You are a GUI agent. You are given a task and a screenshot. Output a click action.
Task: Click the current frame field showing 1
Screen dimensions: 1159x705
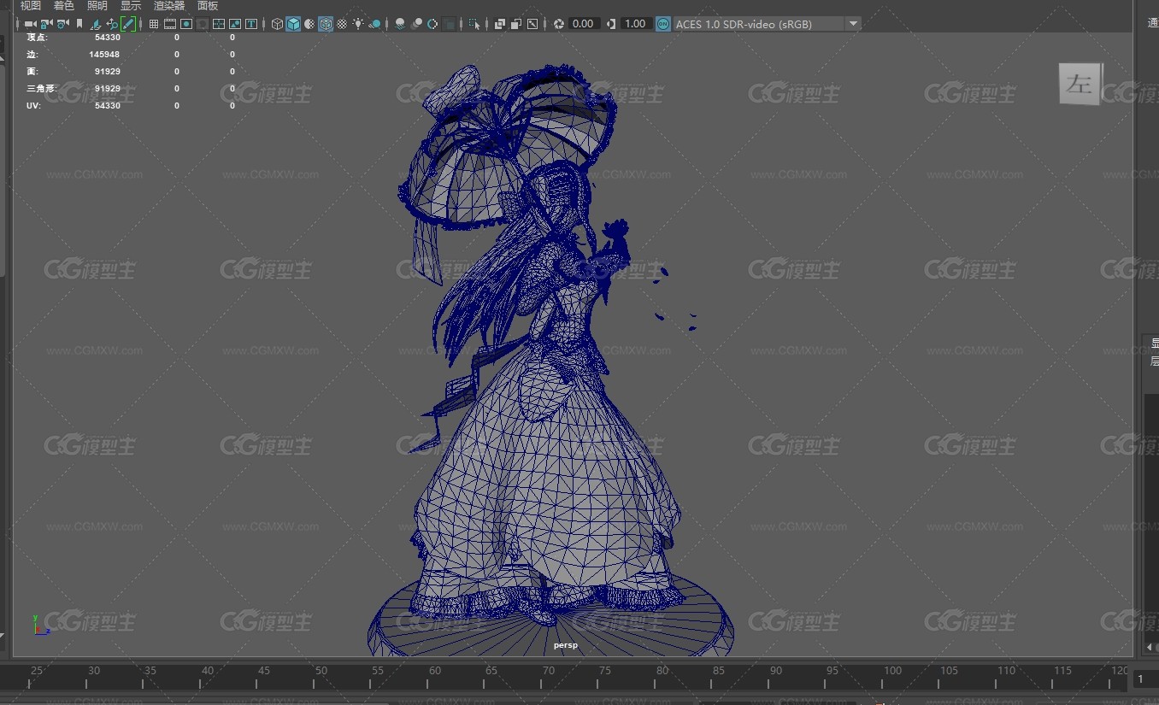coord(1145,679)
